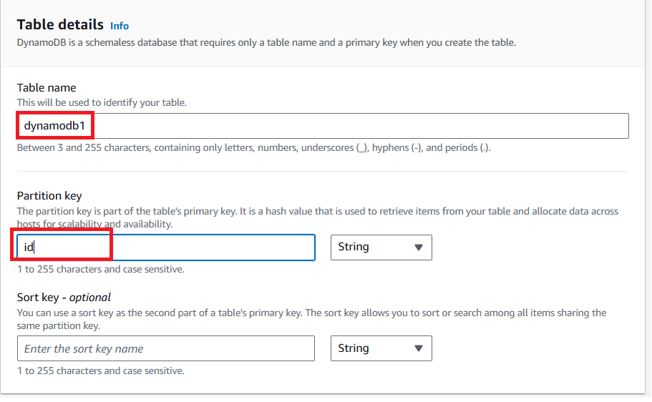Image resolution: width=652 pixels, height=402 pixels.
Task: Click the partition key hash value description
Action: pyautogui.click(x=308, y=217)
